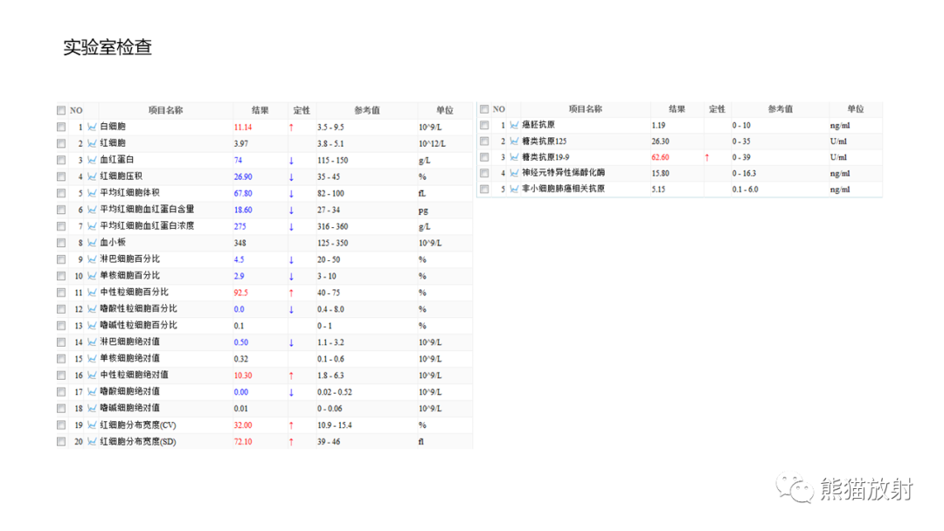This screenshot has width=944, height=531.
Task: Open trend chart icon for 淋巴细胞百分比
Action: tap(92, 259)
